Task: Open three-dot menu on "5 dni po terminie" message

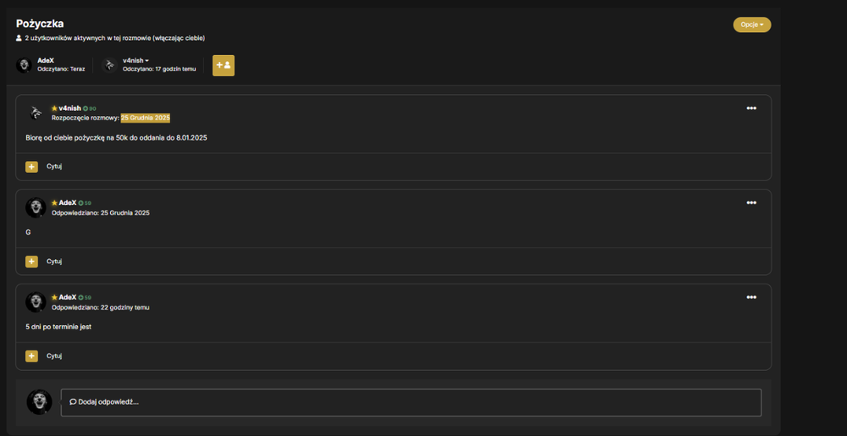Action: tap(750, 297)
